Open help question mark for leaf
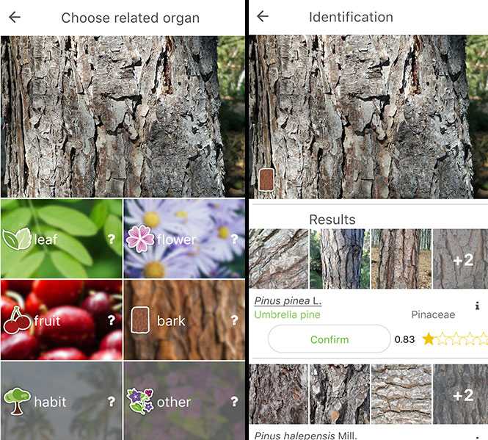Viewport: 488px width, 440px height. point(111,239)
